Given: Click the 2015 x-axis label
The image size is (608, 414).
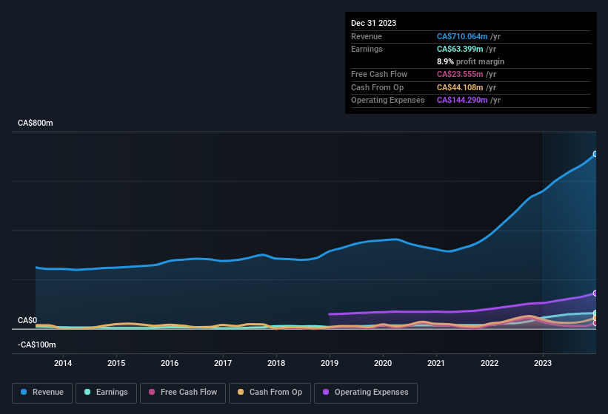Looking at the screenshot, I should [116, 363].
